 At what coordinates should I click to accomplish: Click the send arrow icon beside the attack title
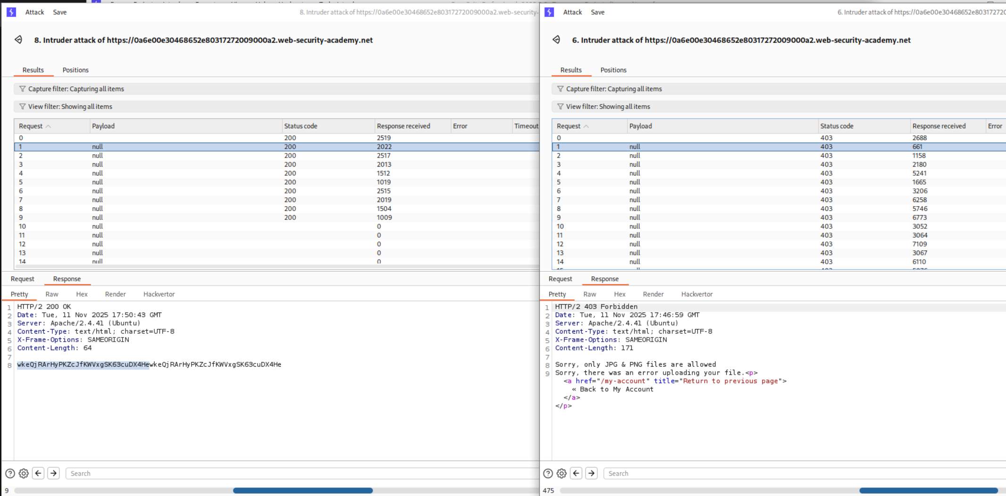coord(19,40)
